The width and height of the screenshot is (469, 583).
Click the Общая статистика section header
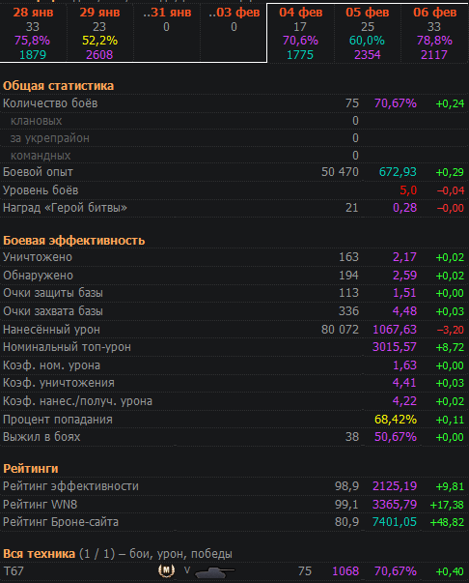pyautogui.click(x=58, y=86)
